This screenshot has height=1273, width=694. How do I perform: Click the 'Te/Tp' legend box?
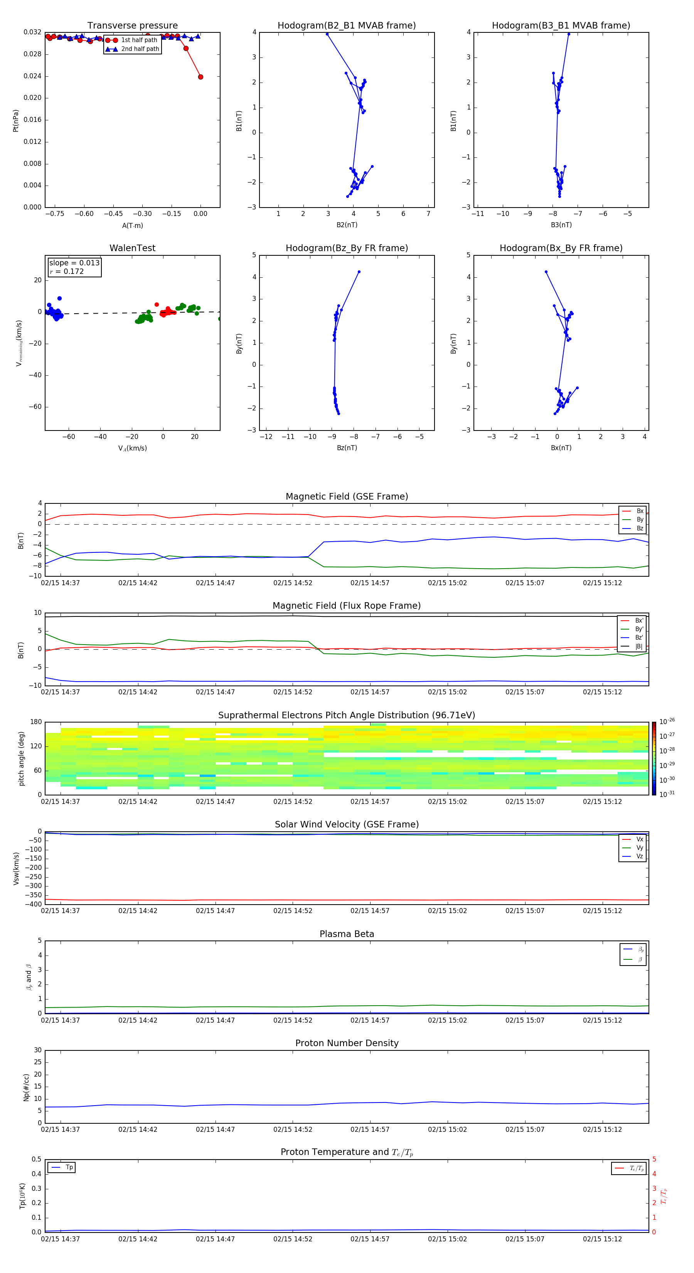[629, 1168]
